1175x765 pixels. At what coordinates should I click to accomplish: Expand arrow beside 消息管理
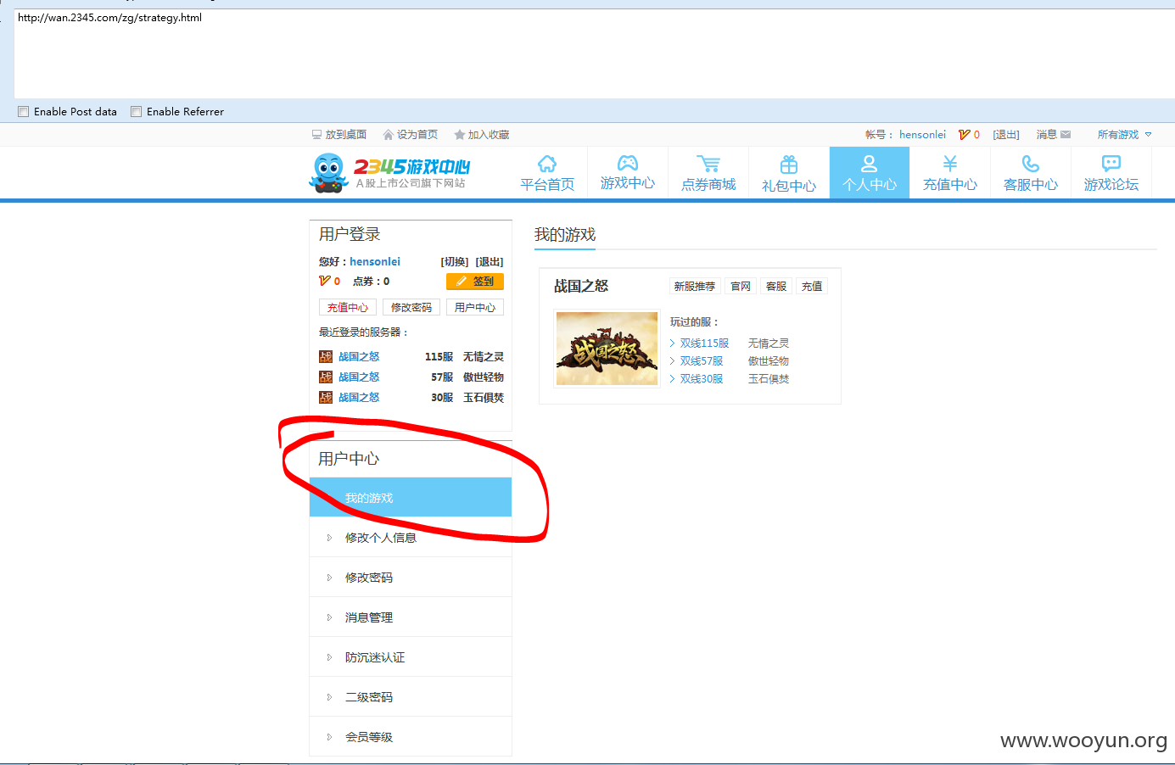pyautogui.click(x=329, y=617)
